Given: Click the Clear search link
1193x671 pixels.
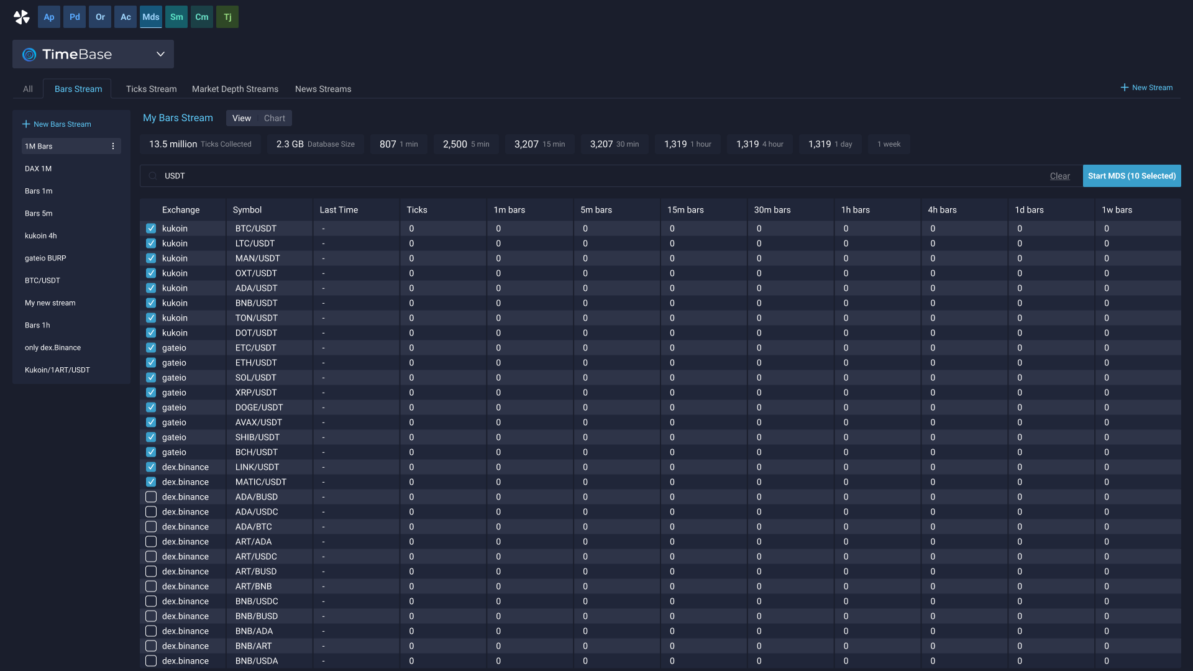Looking at the screenshot, I should (1059, 176).
